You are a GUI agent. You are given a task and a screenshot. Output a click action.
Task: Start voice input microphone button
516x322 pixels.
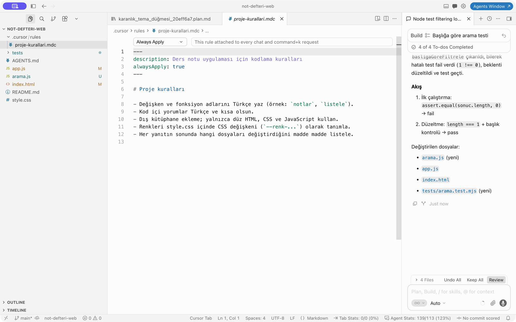coord(503,303)
